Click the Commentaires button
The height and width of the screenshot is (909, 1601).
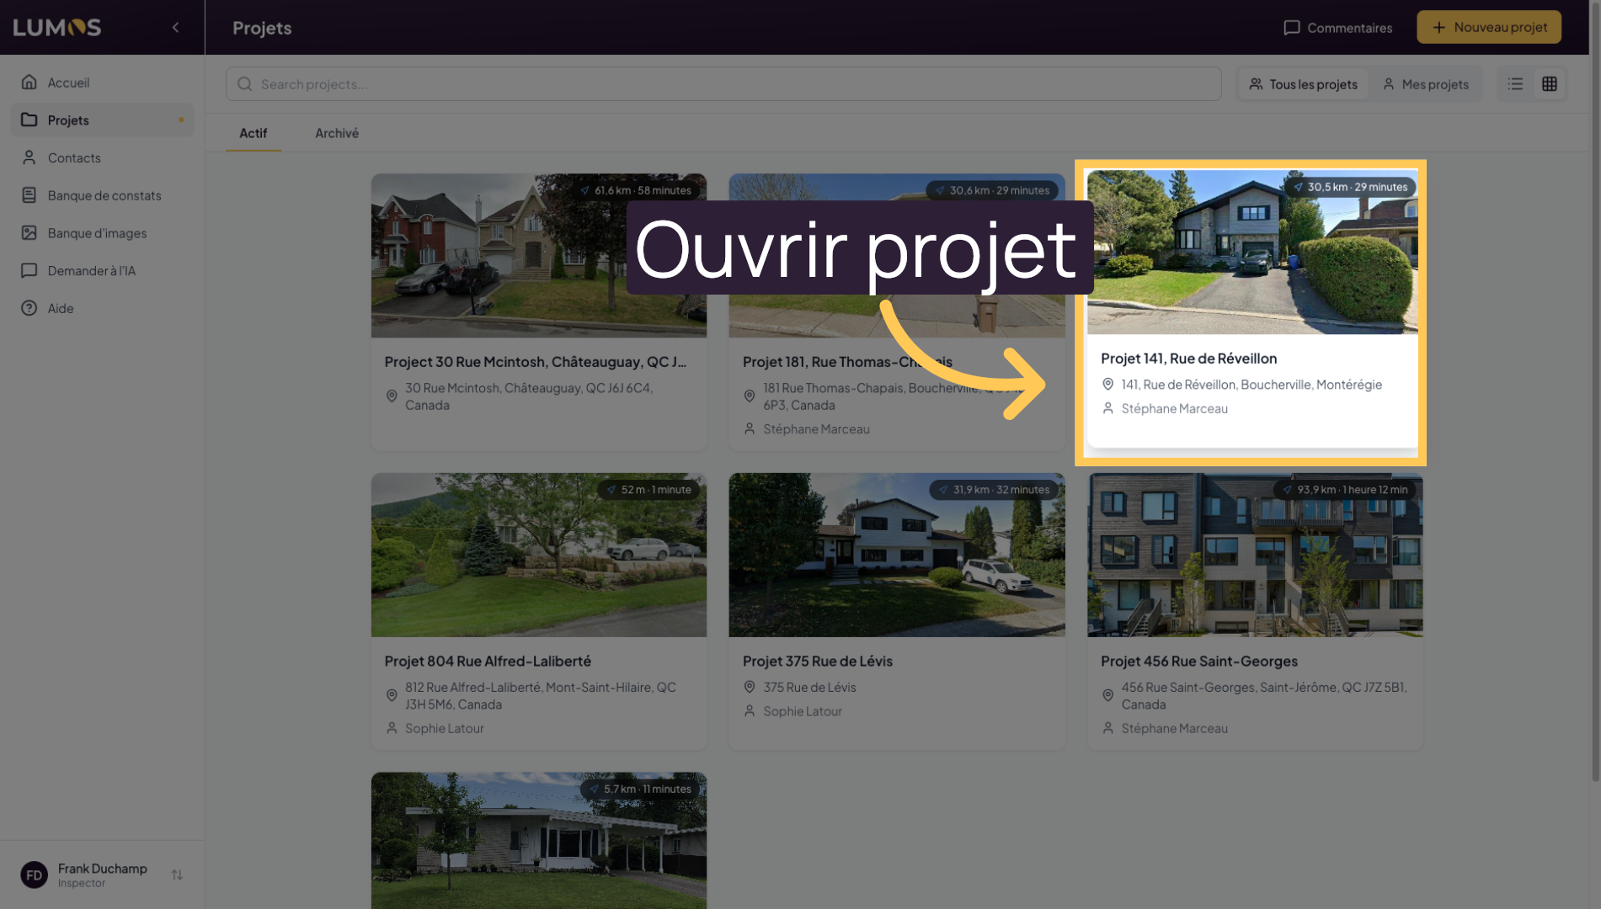click(1337, 28)
